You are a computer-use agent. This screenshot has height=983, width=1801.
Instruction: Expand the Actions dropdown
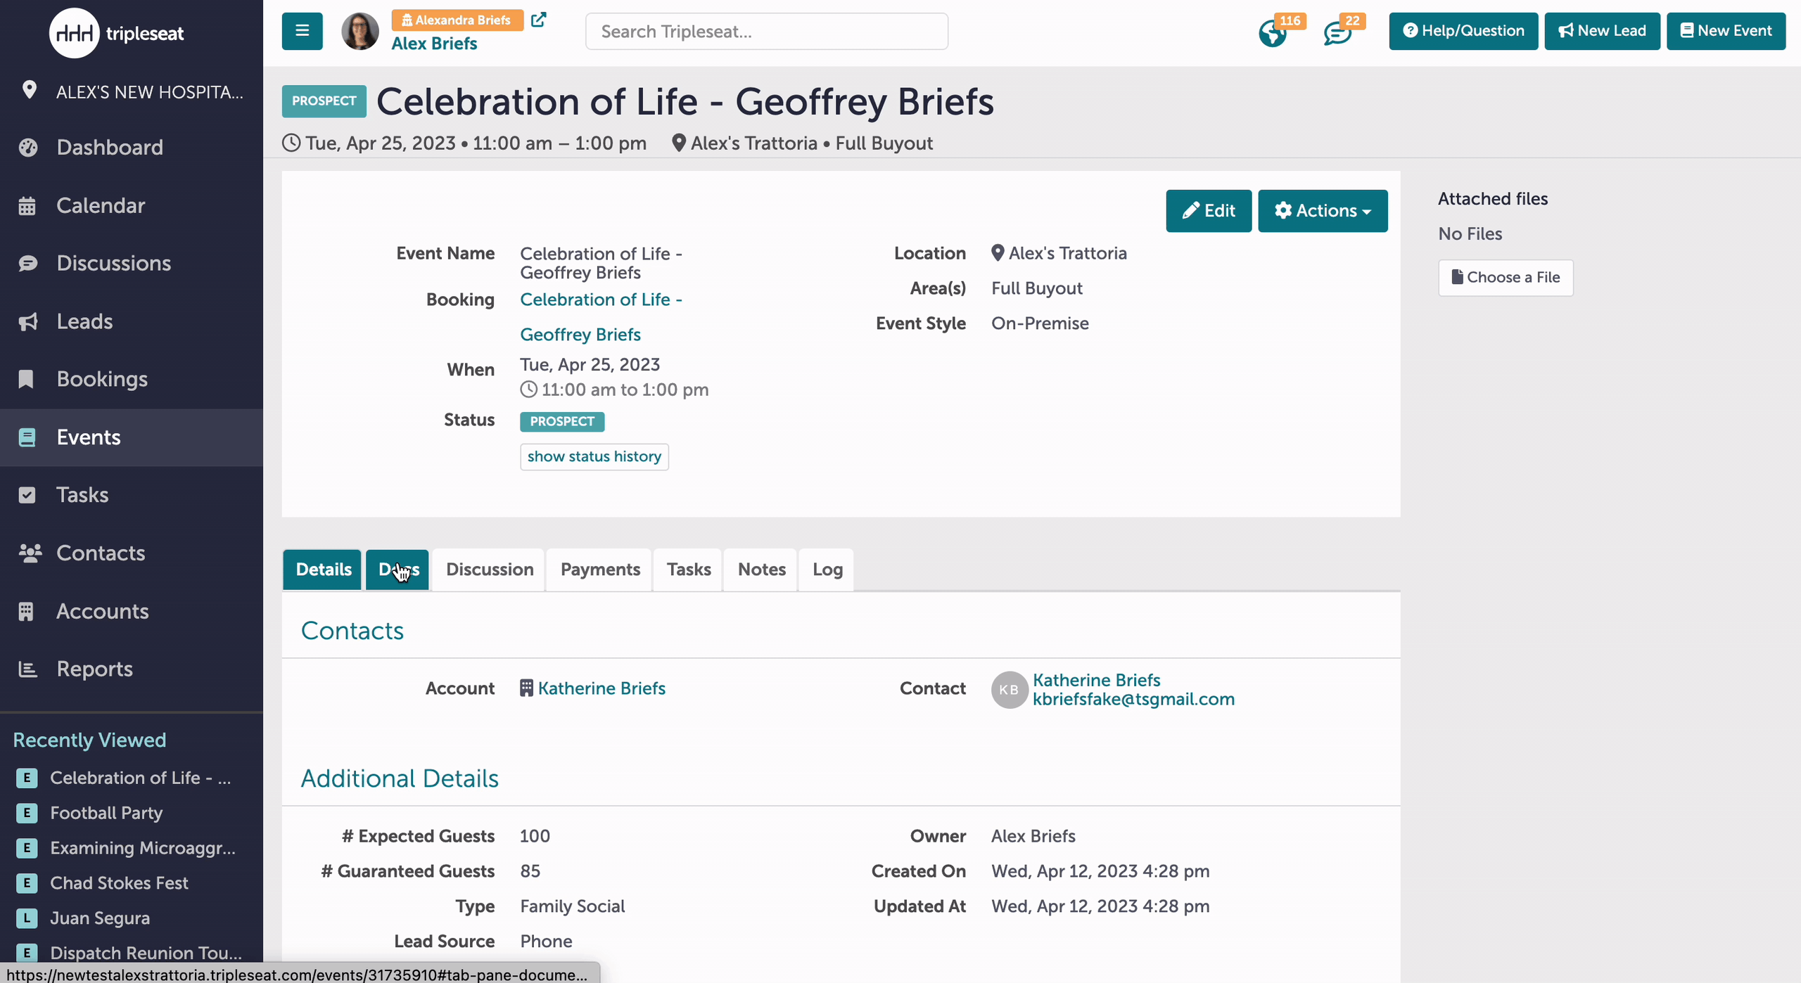point(1323,210)
